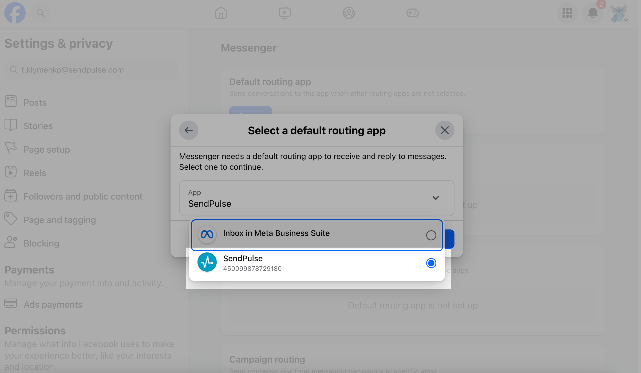Viewport: 641px width, 373px height.
Task: Open the Facebook search magnifier
Action: 41,13
